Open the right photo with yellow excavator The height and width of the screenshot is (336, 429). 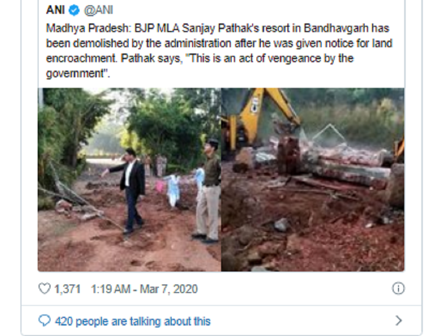313,179
